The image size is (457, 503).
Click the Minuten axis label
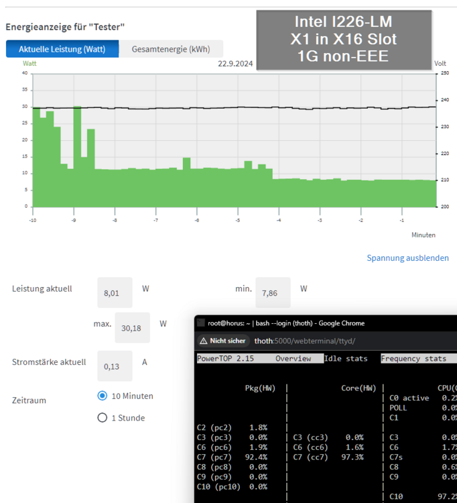[423, 235]
